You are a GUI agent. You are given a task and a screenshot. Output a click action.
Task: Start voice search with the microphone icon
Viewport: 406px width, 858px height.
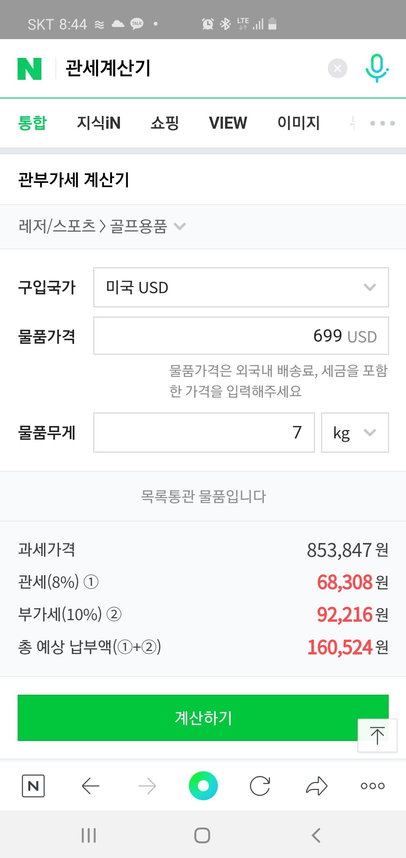tap(377, 68)
